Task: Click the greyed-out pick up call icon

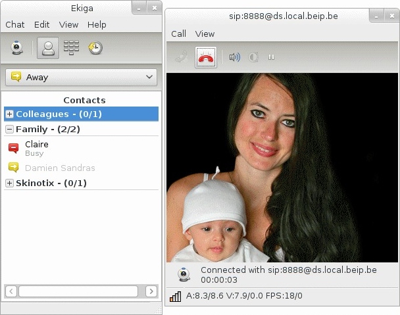Action: click(182, 57)
